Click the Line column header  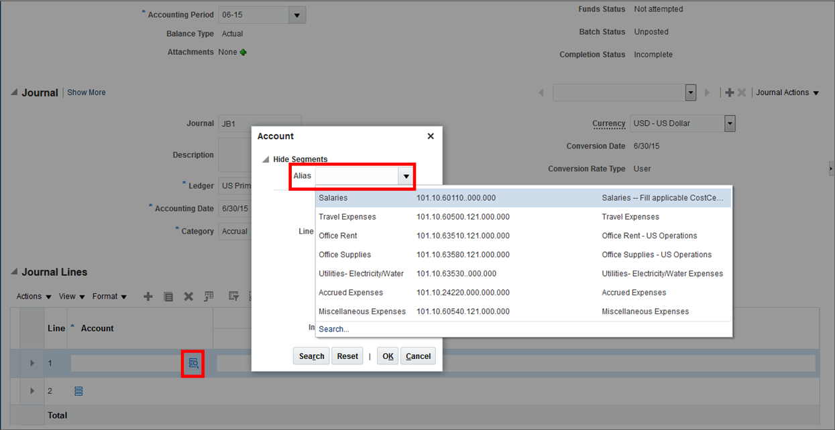56,328
